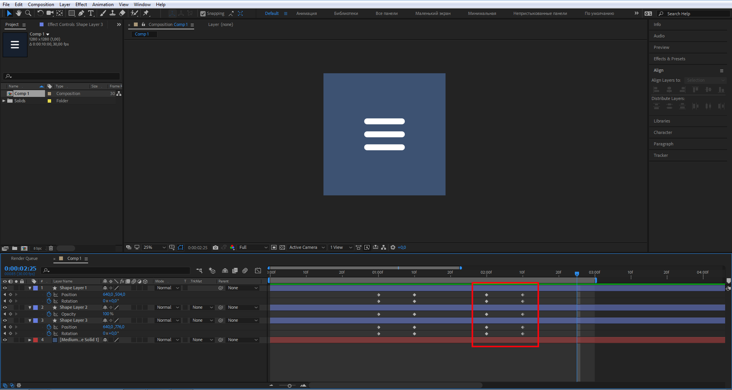
Task: Hide the Medium Solid layer visibility
Action: [x=5, y=340]
